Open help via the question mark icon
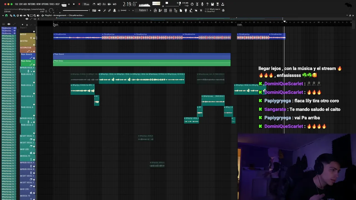The width and height of the screenshot is (356, 200). [x=207, y=4]
